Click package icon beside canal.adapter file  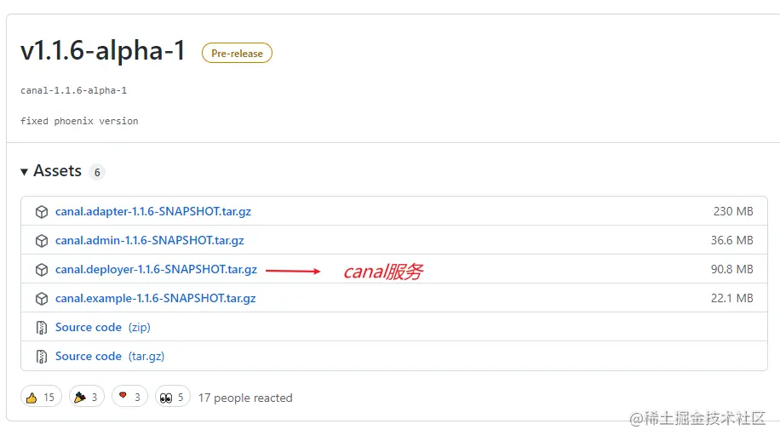pos(42,212)
